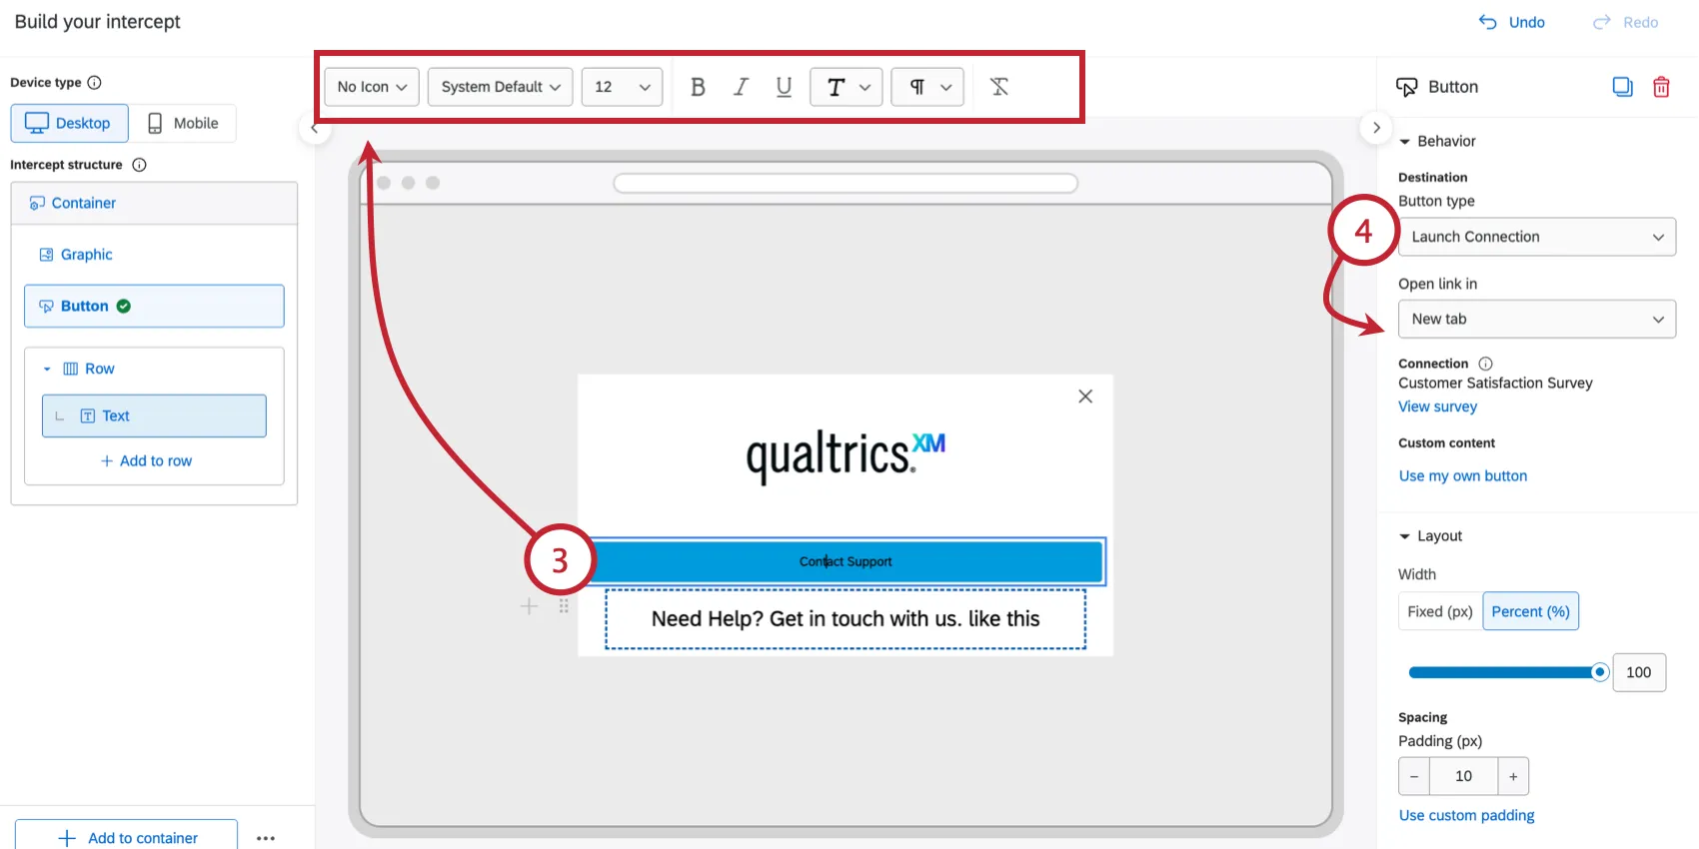
Task: Open the System Default font dropdown
Action: (501, 87)
